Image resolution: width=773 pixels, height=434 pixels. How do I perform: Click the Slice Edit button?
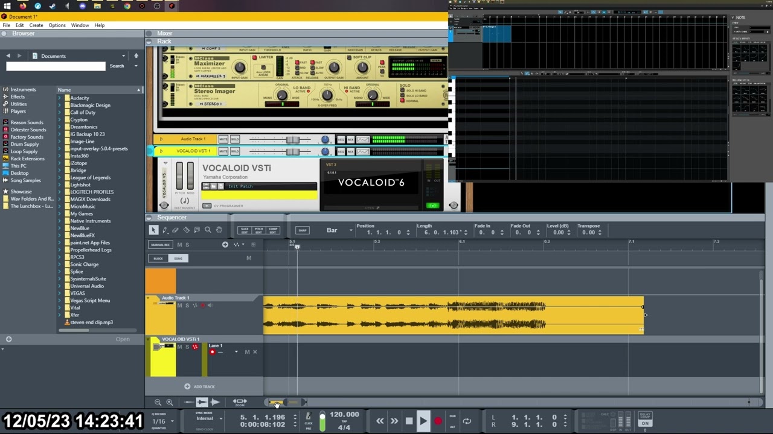245,230
